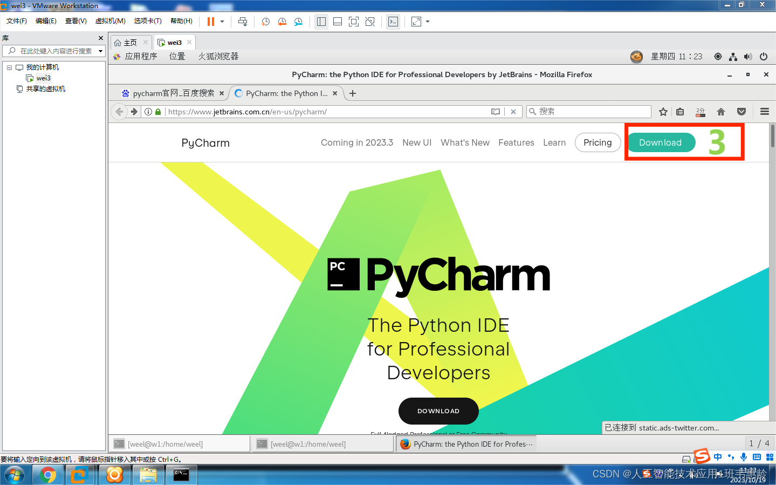Click the site information icon in URL bar
The image size is (776, 485).
click(148, 112)
